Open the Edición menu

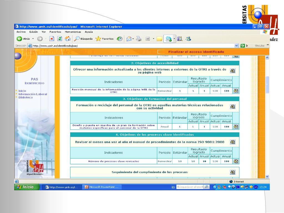tap(34, 32)
